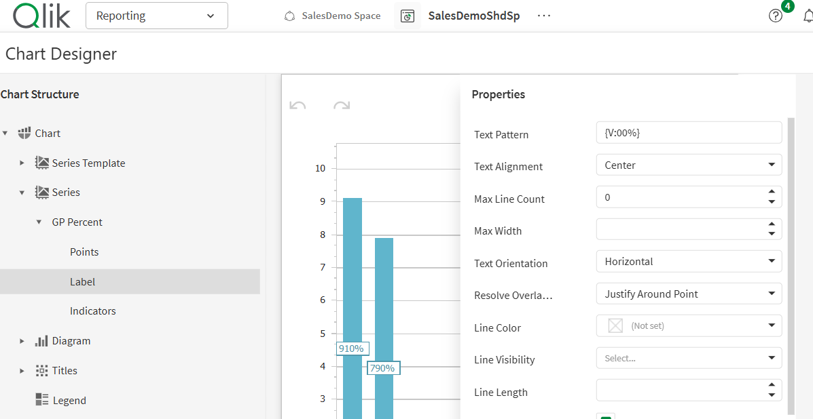Collapse the GP Percent node
The height and width of the screenshot is (419, 813).
(x=39, y=222)
